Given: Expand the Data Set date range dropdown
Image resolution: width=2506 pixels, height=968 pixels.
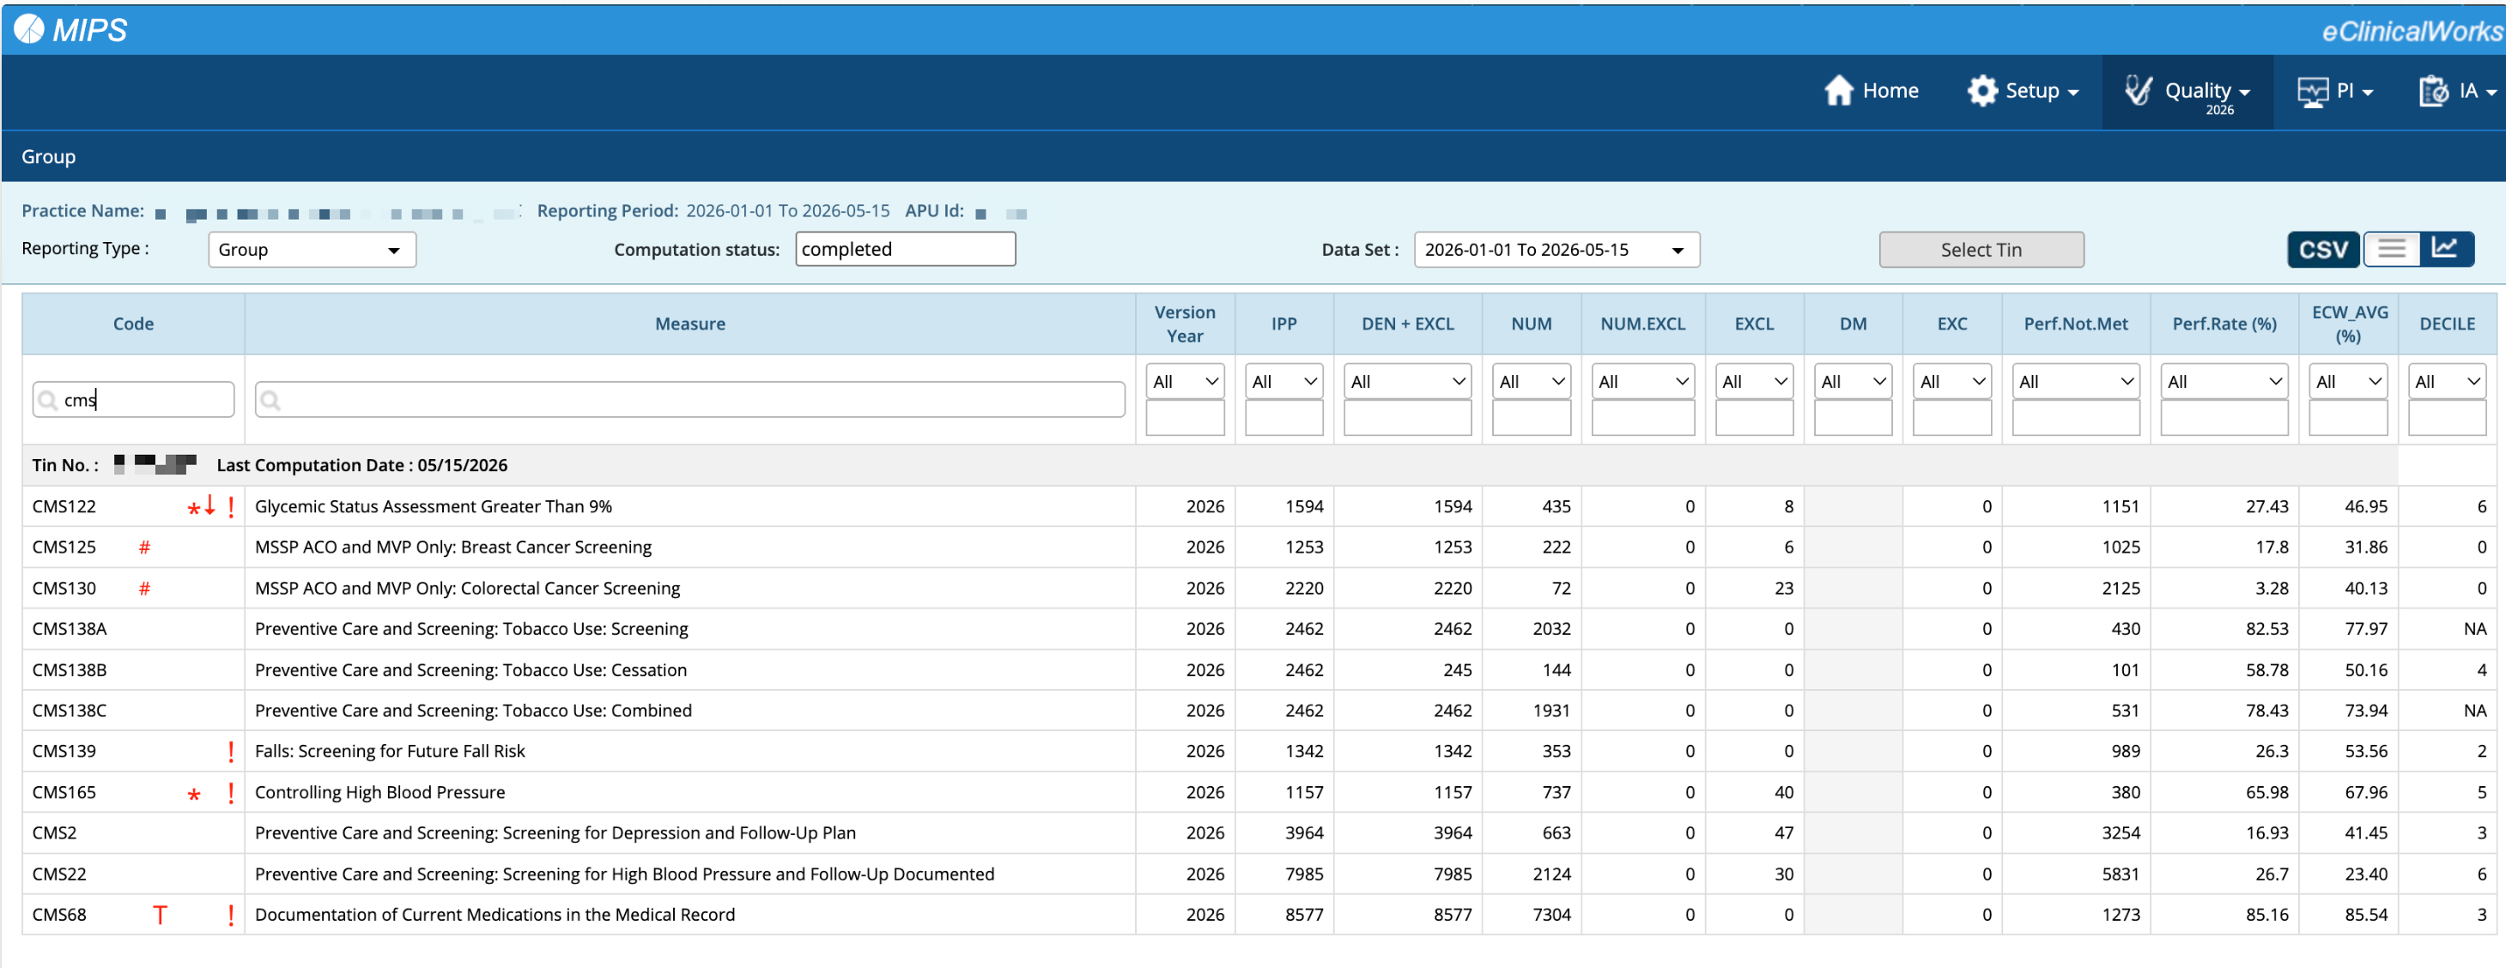Looking at the screenshot, I should click(1556, 250).
